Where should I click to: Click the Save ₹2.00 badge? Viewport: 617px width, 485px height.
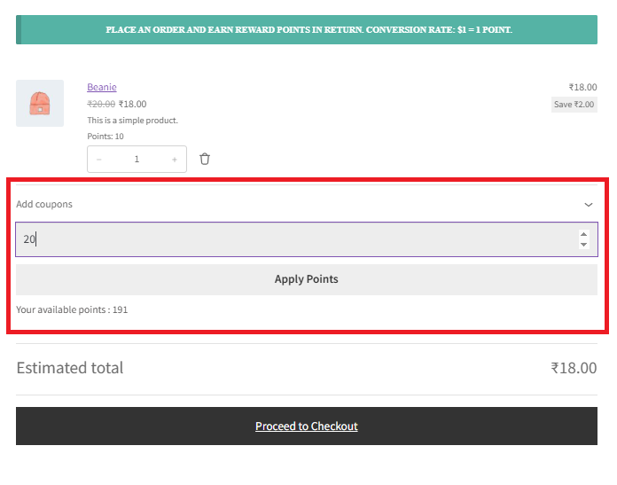click(x=574, y=105)
